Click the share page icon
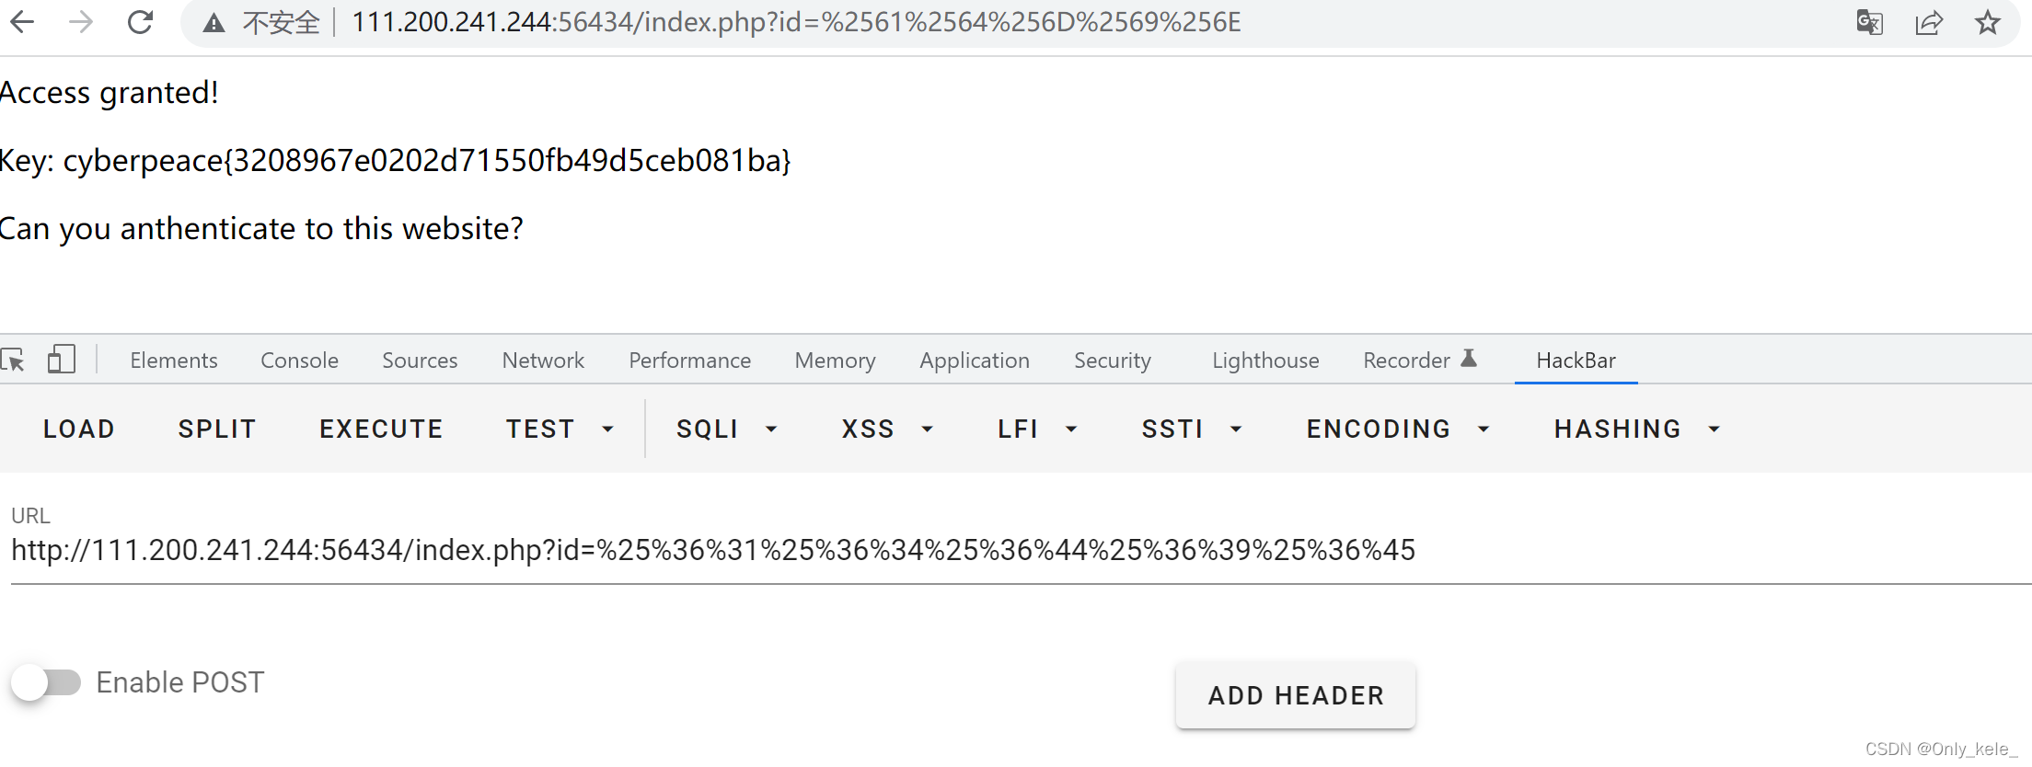Screen dimensions: 2032x767 point(1928,22)
